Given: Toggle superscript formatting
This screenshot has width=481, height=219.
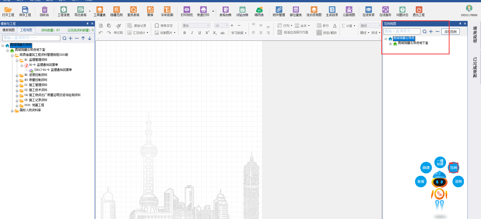Looking at the screenshot, I should coord(207,33).
